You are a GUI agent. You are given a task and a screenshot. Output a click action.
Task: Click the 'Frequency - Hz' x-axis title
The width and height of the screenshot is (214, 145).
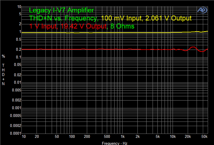pos(115,142)
